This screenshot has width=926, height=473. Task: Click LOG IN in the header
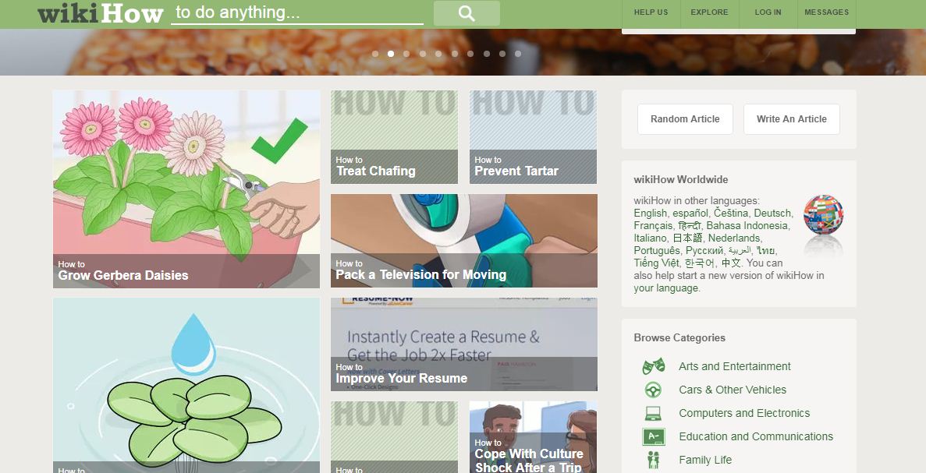768,12
